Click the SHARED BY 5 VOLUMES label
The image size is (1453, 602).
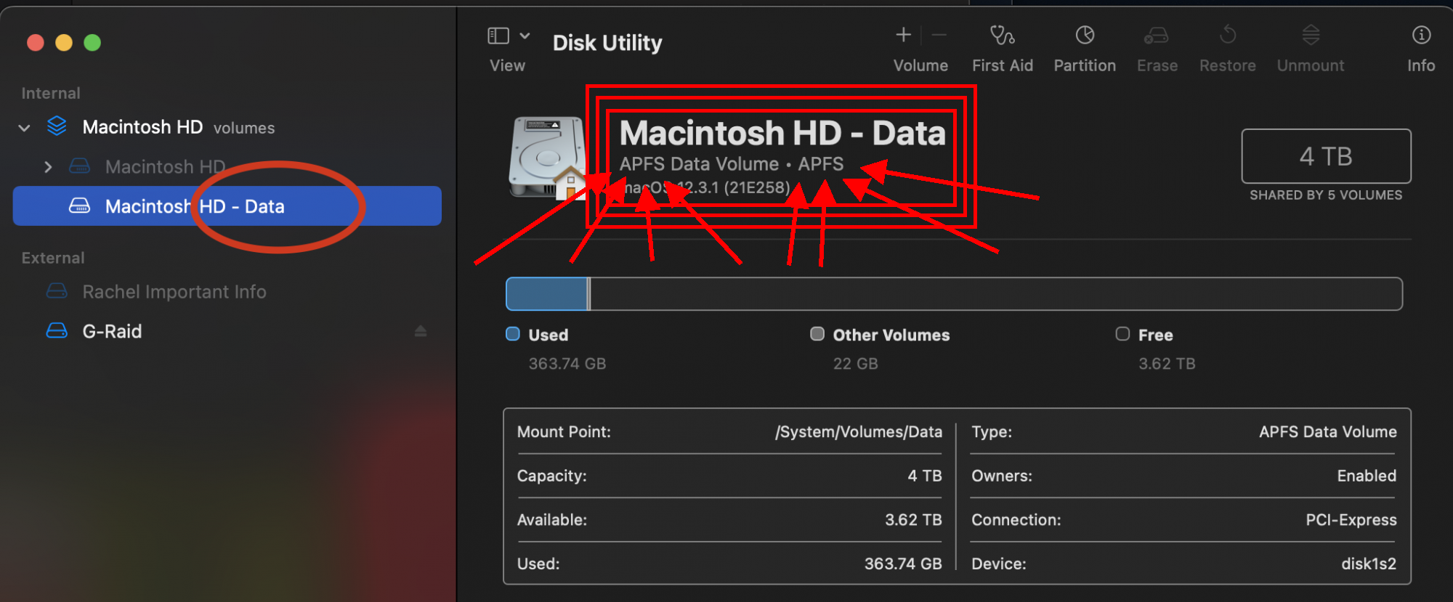(x=1326, y=195)
